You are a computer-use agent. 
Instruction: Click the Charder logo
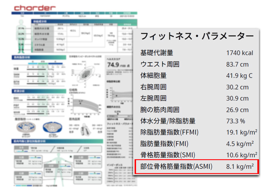point(34,8)
